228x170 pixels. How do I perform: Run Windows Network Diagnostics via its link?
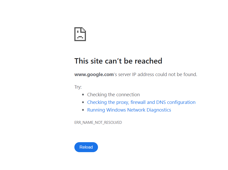[x=129, y=110]
